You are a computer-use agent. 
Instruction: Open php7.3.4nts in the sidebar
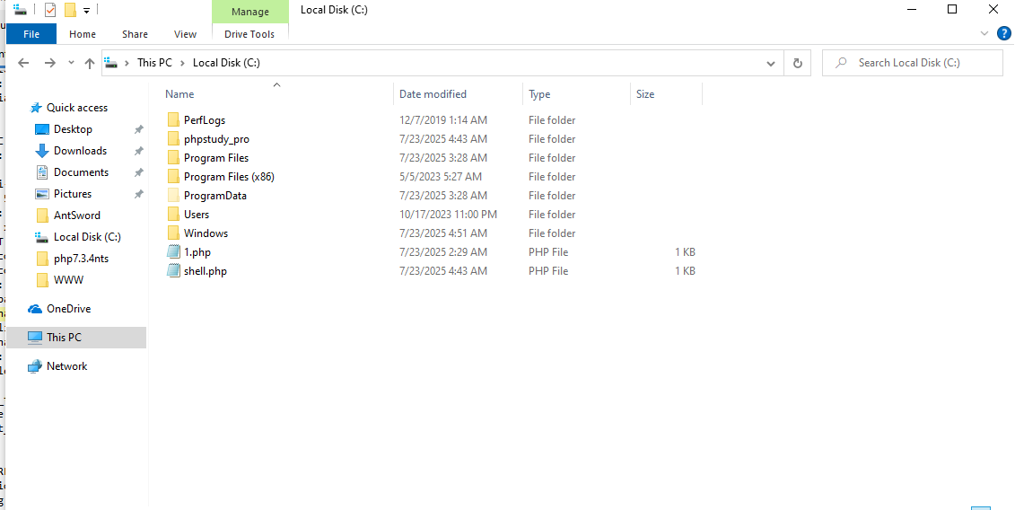81,258
